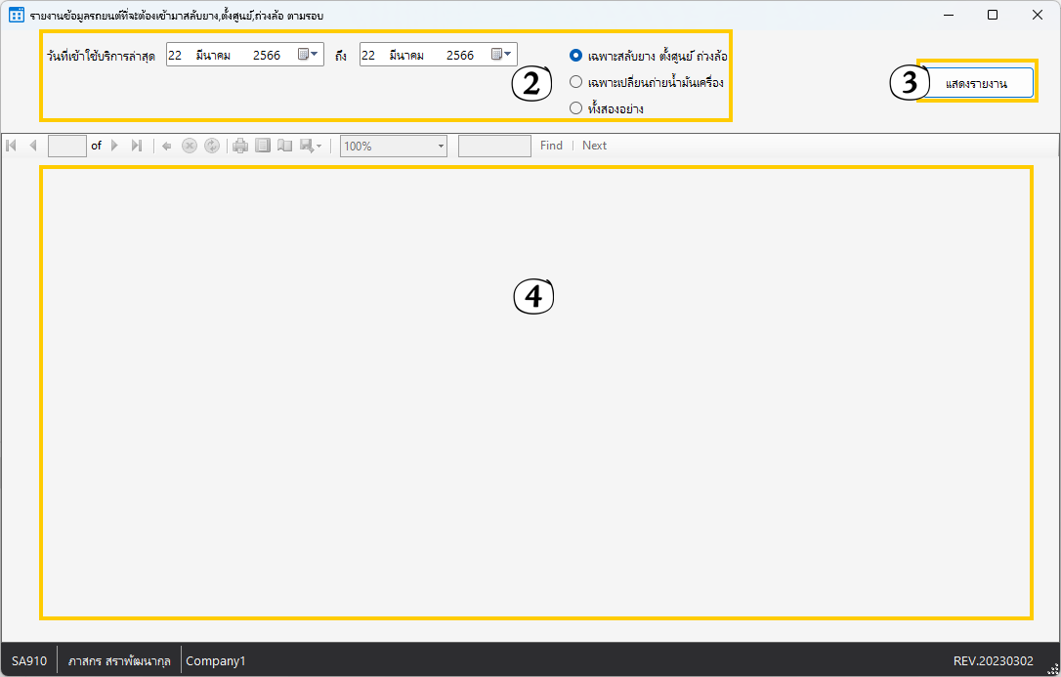1061x677 pixels.
Task: Open the start date calendar picker
Action: click(308, 55)
